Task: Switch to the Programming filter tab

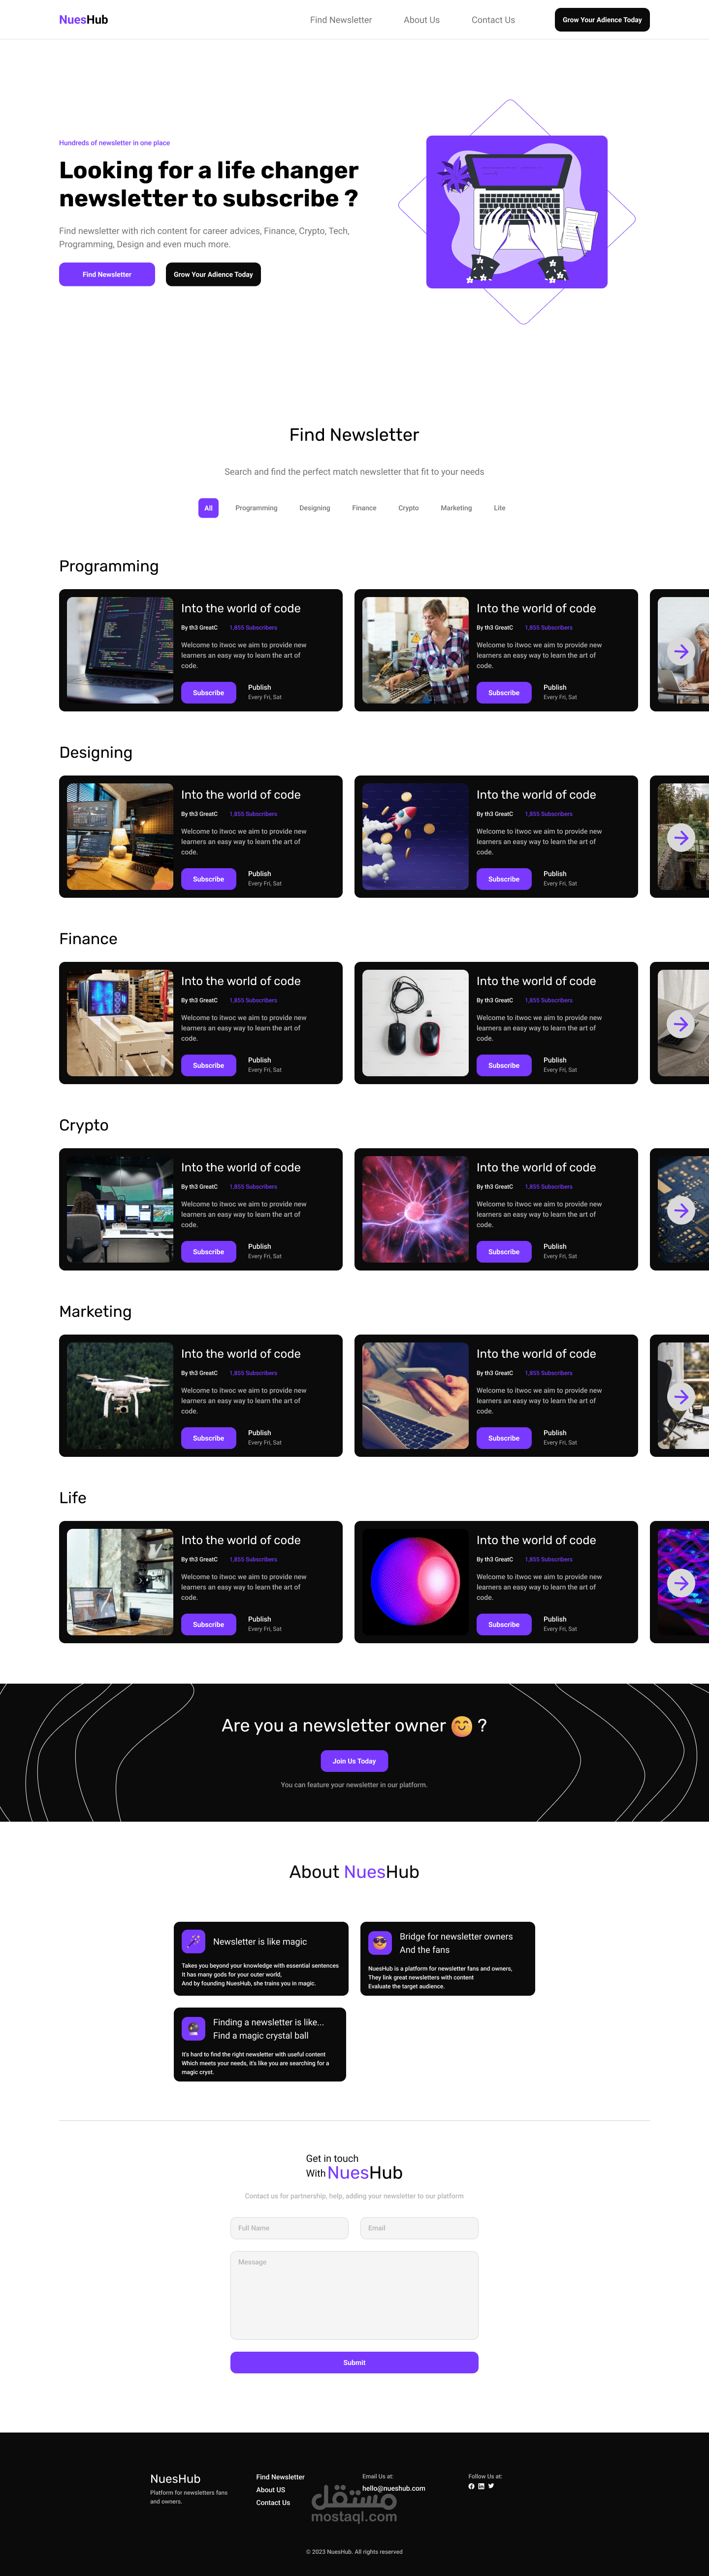Action: [x=257, y=508]
